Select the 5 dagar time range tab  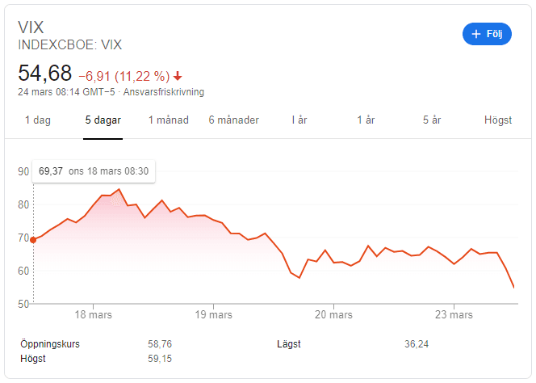click(x=103, y=120)
